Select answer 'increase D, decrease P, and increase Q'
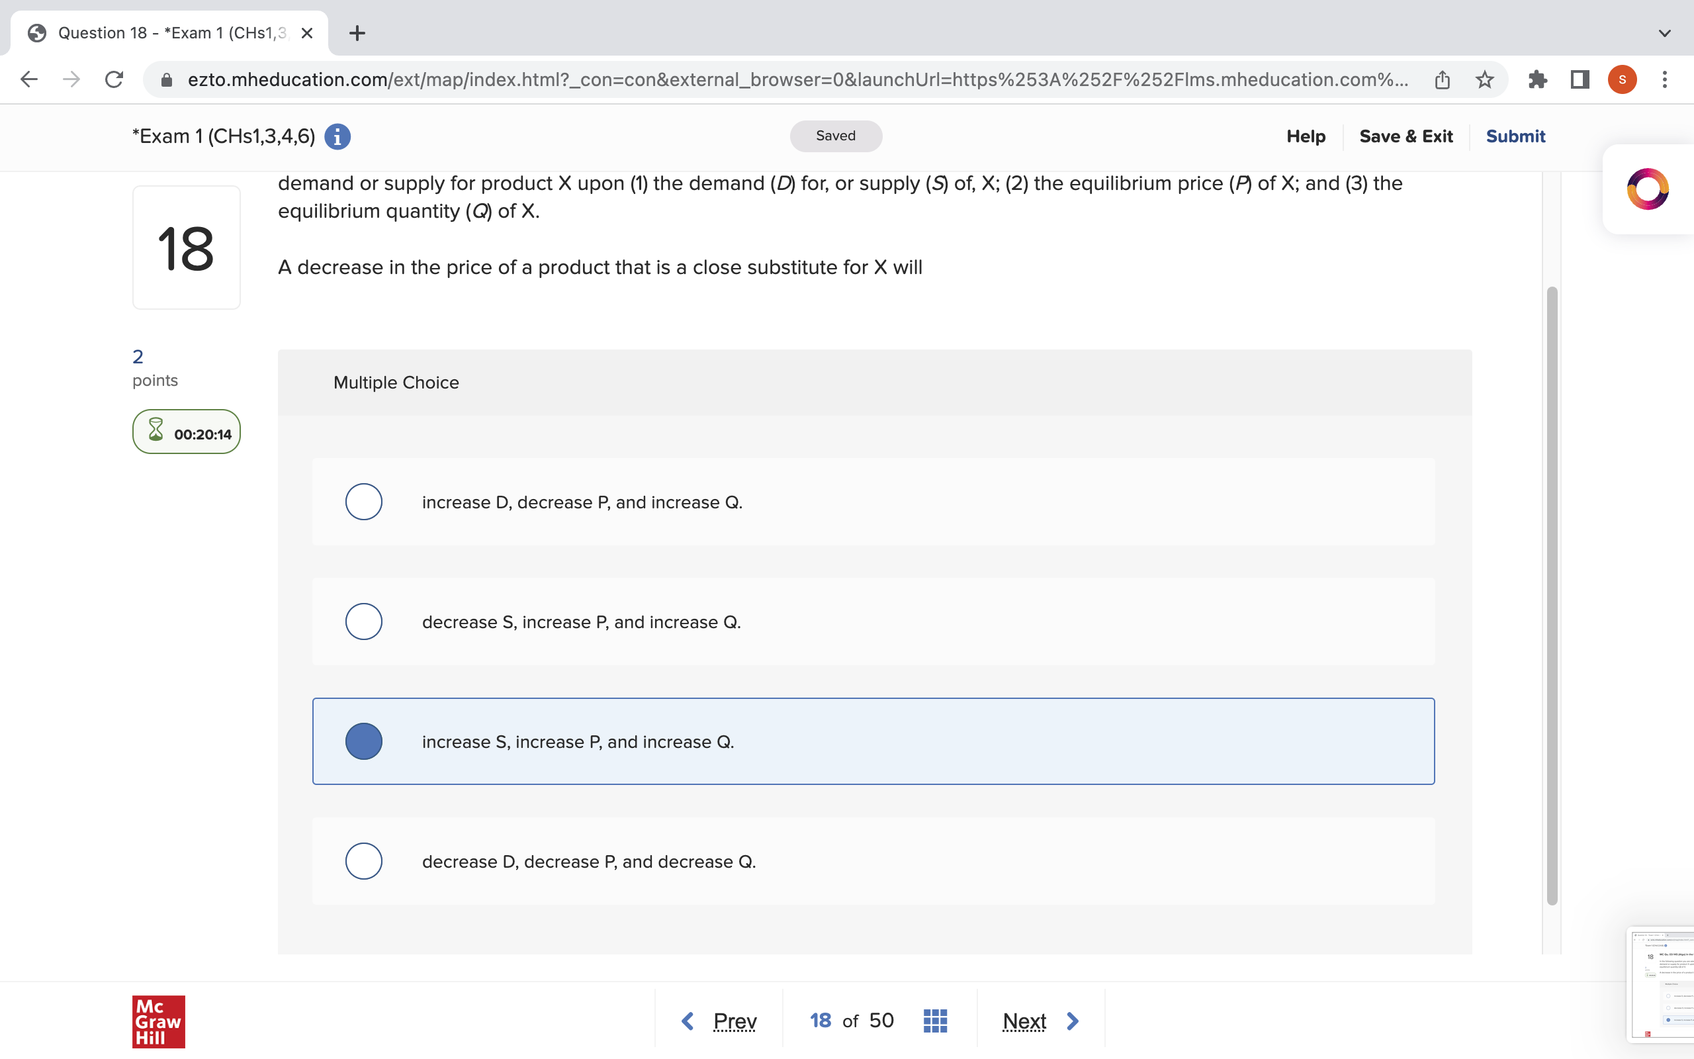The width and height of the screenshot is (1694, 1059). 363,502
